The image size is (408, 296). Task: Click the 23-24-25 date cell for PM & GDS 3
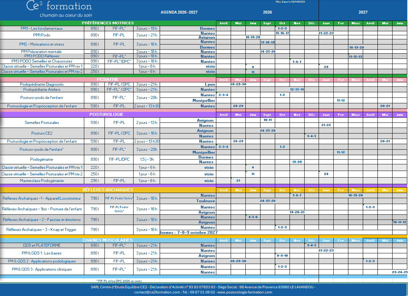click(x=400, y=272)
